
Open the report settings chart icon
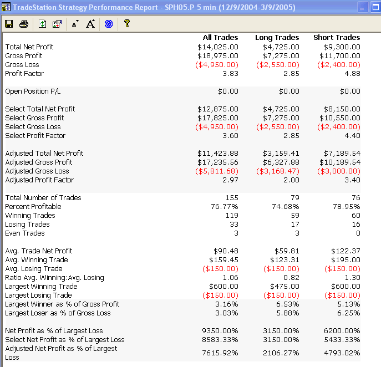(57, 24)
